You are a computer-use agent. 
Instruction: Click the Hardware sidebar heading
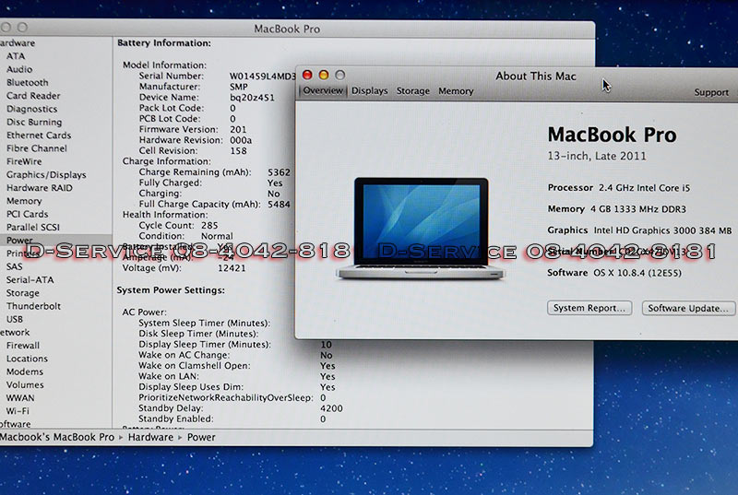(18, 42)
